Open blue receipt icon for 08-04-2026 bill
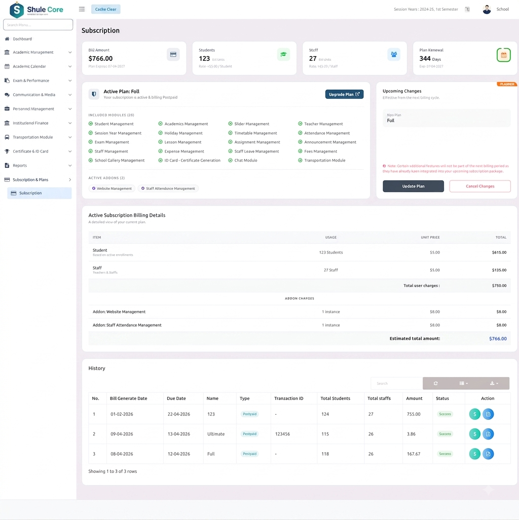Image resolution: width=519 pixels, height=520 pixels. (x=488, y=454)
